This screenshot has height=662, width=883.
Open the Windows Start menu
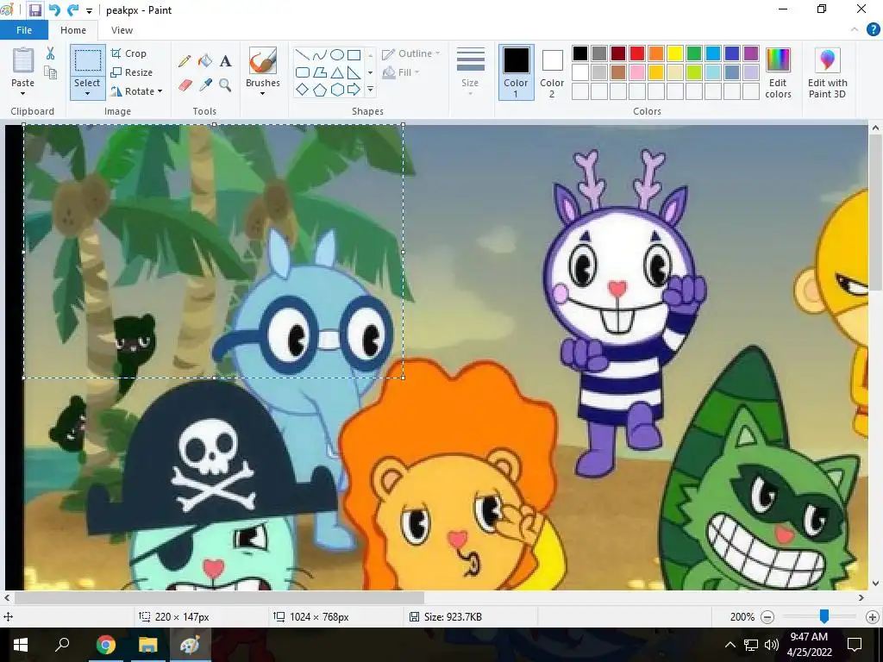(x=21, y=645)
